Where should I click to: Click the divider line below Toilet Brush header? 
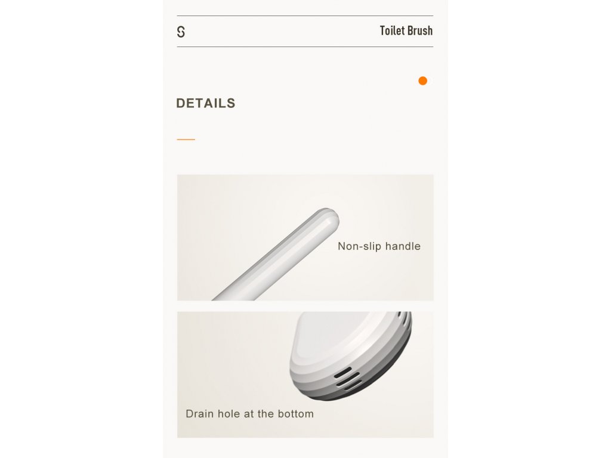point(305,47)
